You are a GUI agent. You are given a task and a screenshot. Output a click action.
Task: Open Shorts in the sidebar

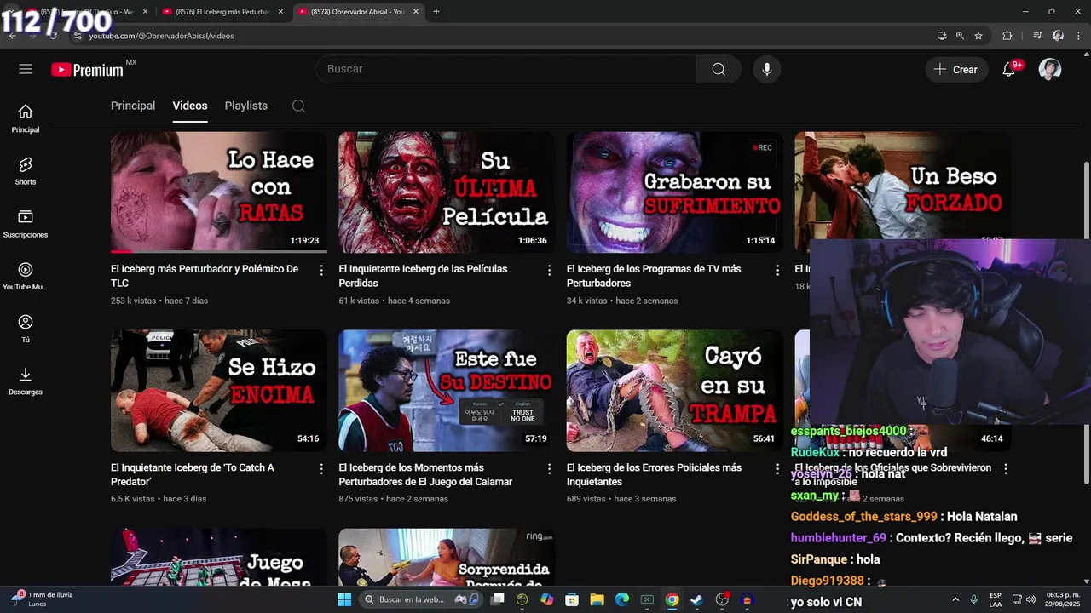[x=26, y=171]
